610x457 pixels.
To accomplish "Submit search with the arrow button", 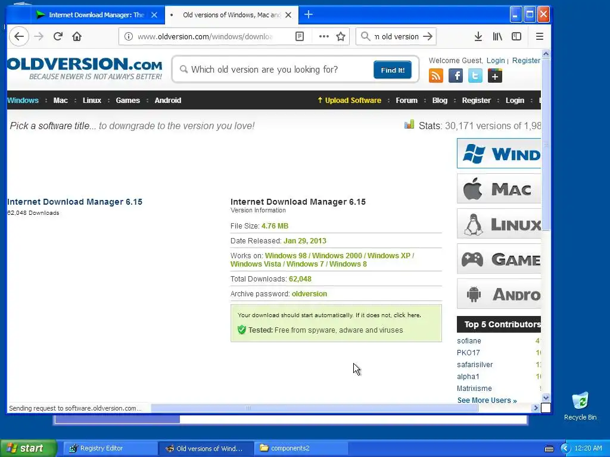I will [428, 36].
